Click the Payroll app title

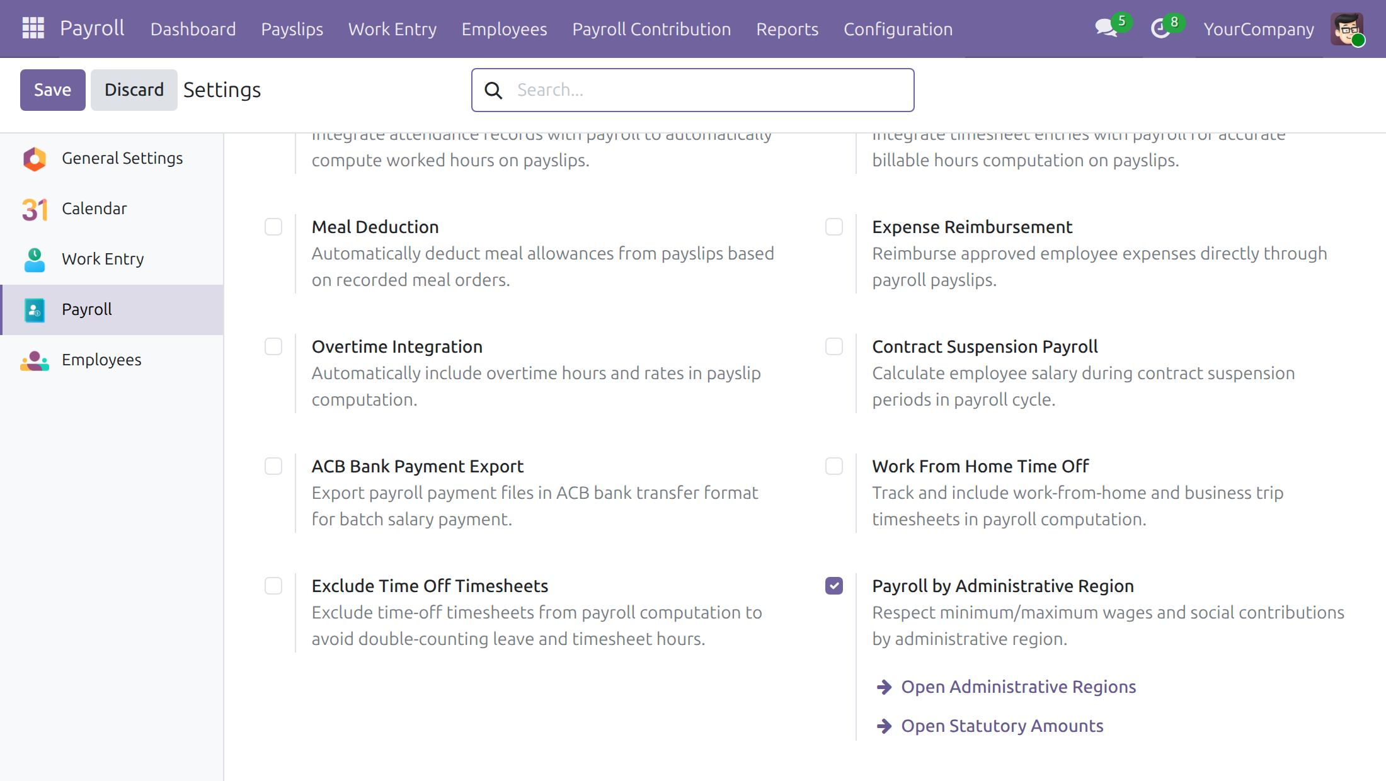pyautogui.click(x=92, y=28)
